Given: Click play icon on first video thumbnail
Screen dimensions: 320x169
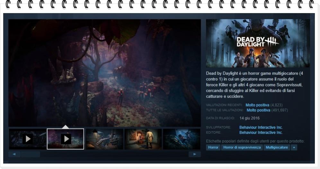Looking at the screenshot, I should pyautogui.click(x=28, y=139).
